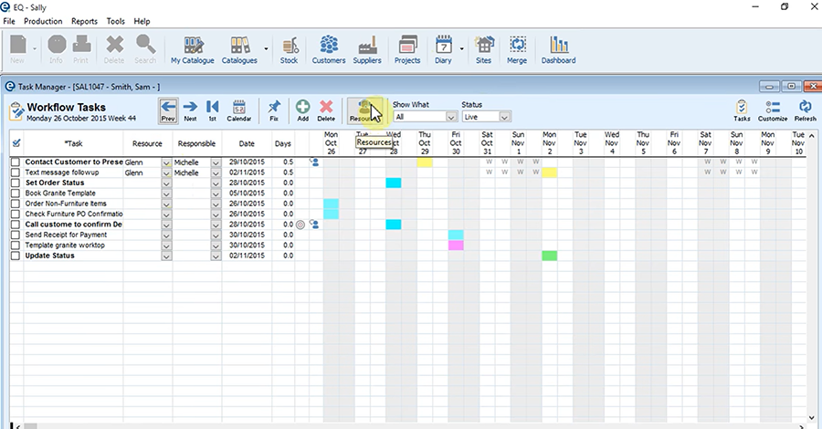The height and width of the screenshot is (429, 822).
Task: Tick checkbox for Text message followup
Action: pyautogui.click(x=16, y=173)
